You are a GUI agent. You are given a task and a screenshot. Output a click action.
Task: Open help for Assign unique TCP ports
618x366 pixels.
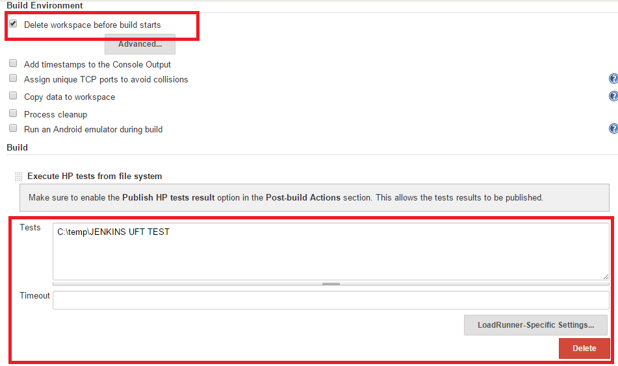point(613,79)
